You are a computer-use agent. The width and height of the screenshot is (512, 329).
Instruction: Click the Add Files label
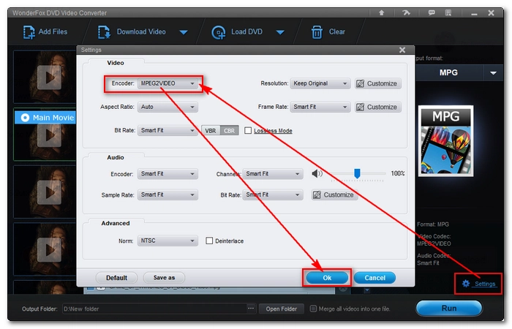[53, 32]
